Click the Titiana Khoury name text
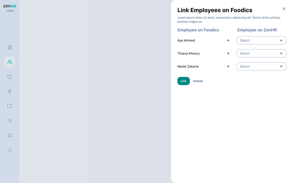 (x=189, y=54)
